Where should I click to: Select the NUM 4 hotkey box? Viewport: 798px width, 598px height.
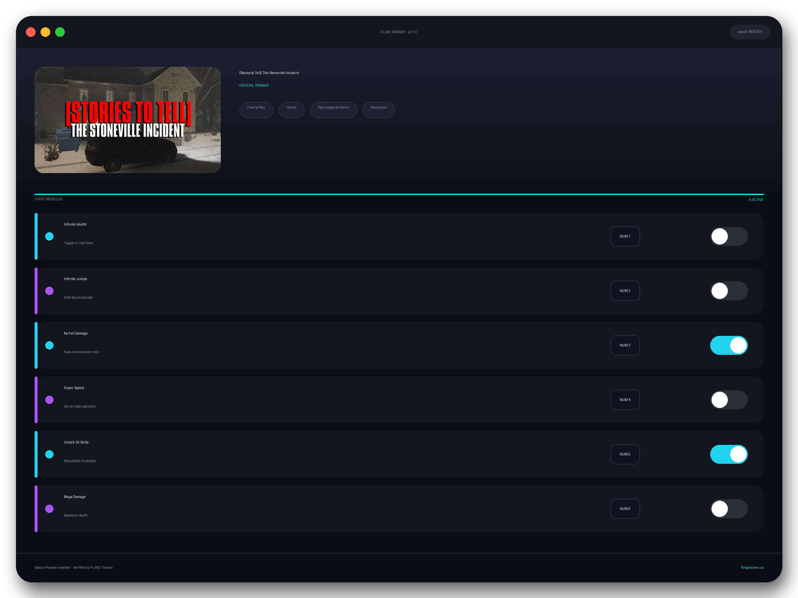pyautogui.click(x=625, y=400)
